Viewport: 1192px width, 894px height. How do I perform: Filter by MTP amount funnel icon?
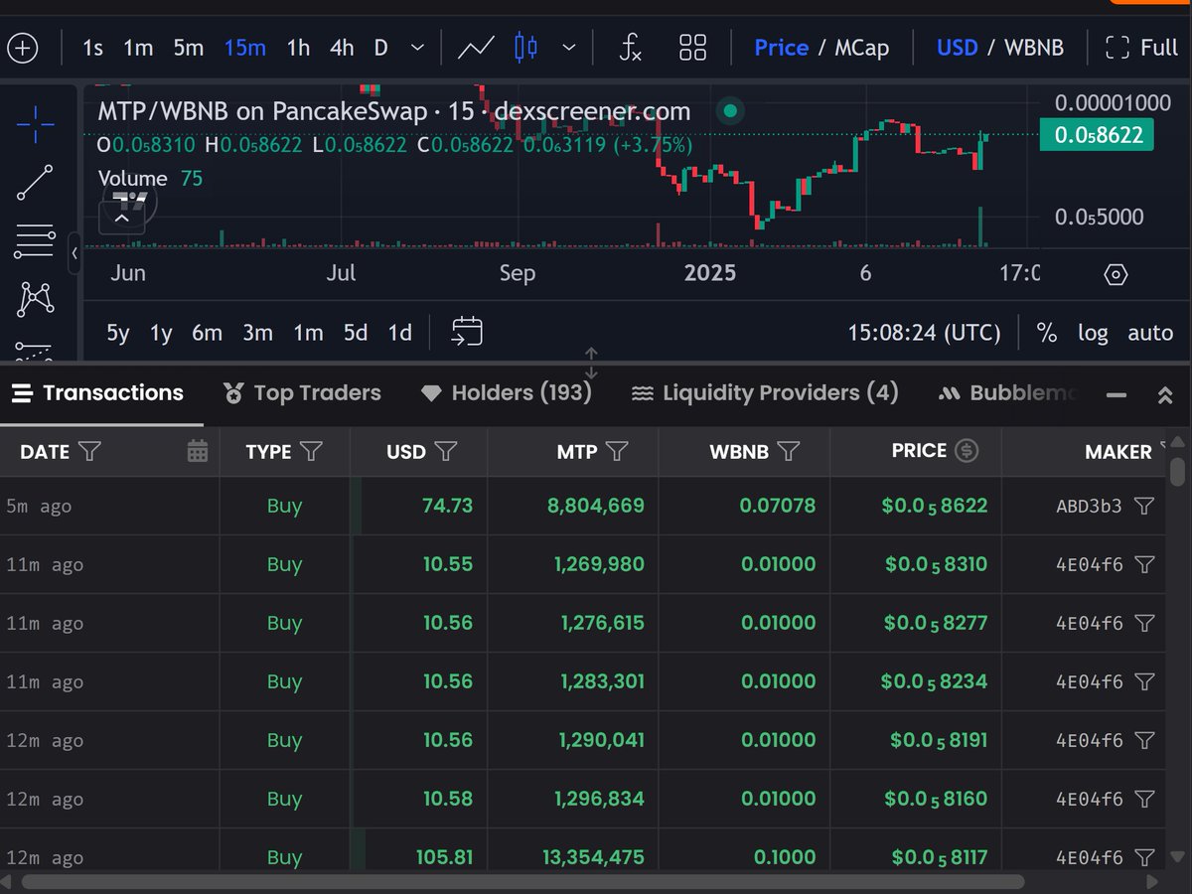[x=617, y=452]
